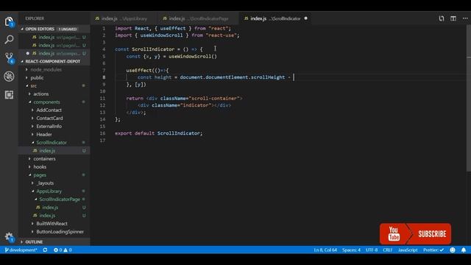Click the JavaScript language mode selector

(408, 250)
